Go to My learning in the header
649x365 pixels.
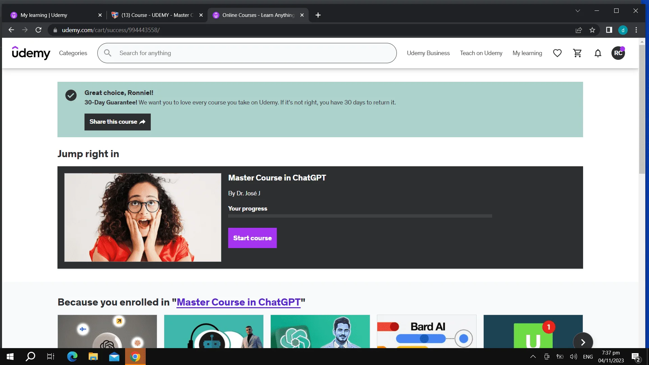527,53
